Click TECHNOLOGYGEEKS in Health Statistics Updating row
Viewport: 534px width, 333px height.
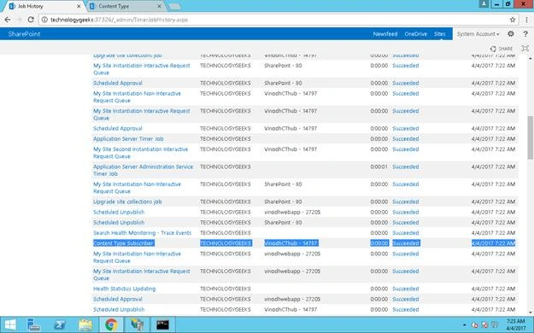click(226, 289)
